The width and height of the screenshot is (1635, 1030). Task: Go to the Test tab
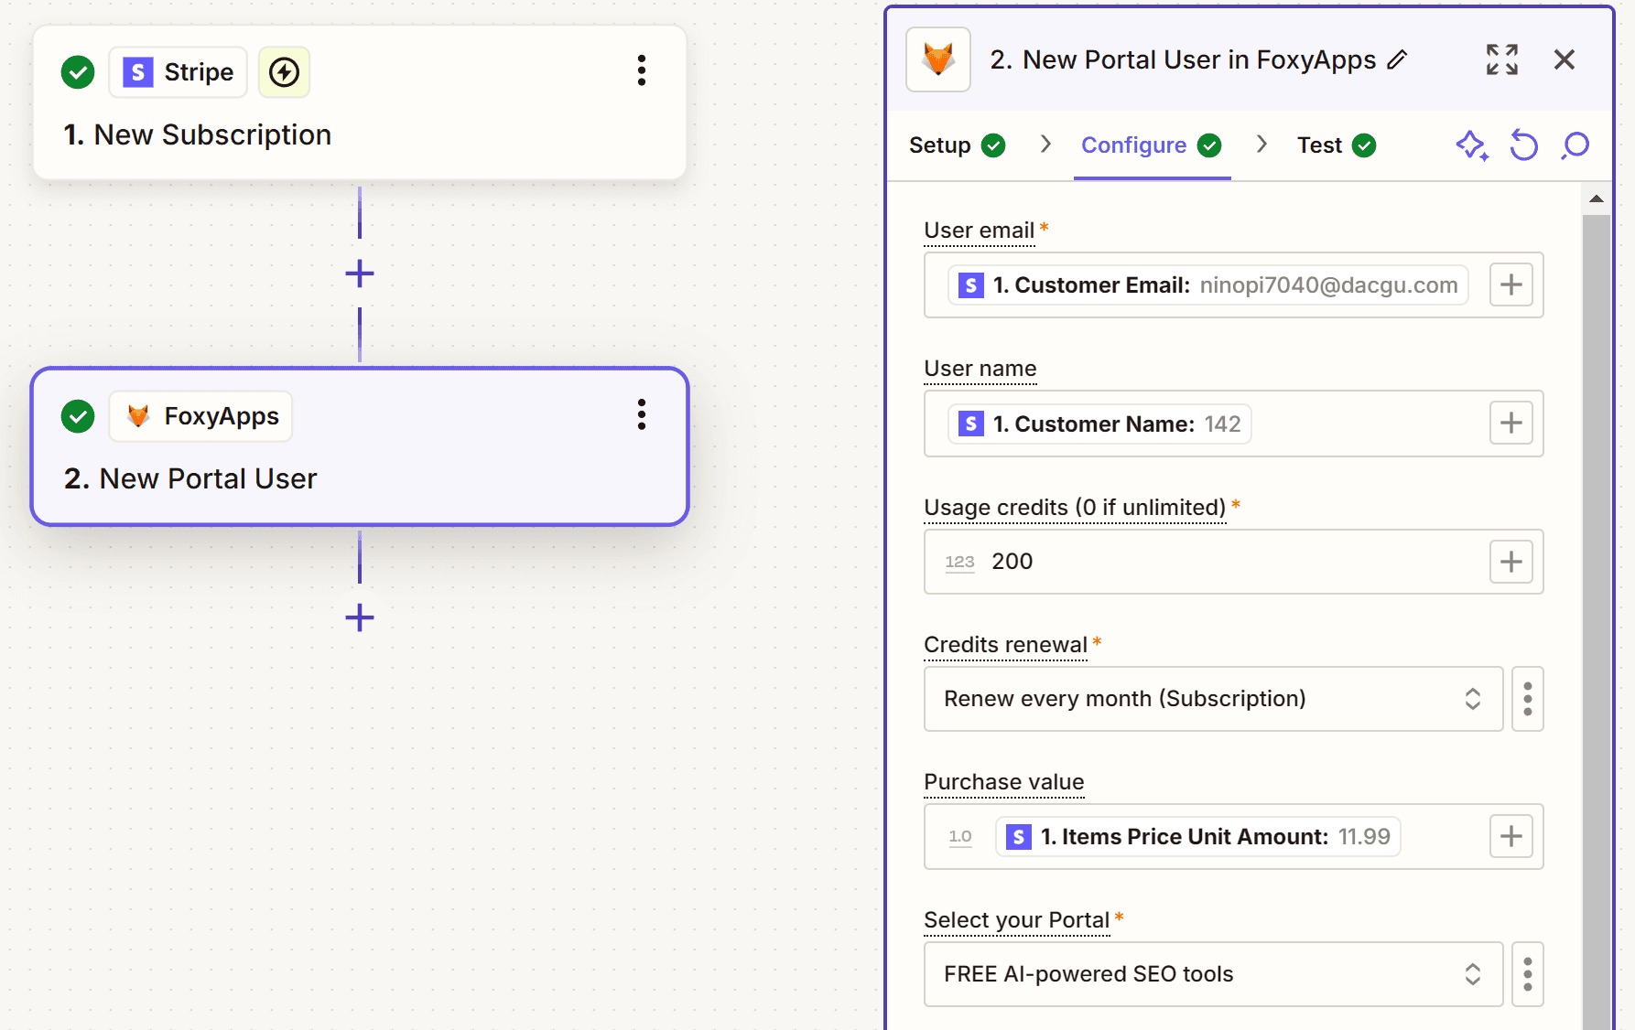pyautogui.click(x=1337, y=145)
